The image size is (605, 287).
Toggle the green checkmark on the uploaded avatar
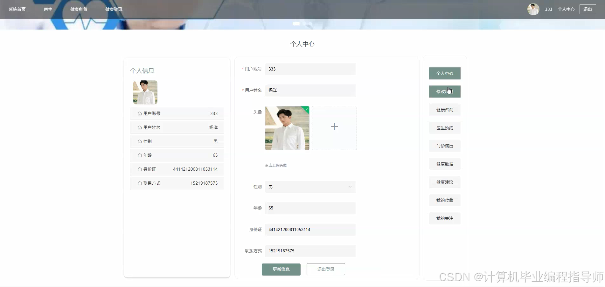306,109
